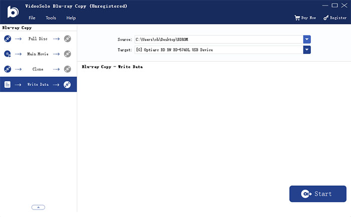Click the gray target disc icon in Full Disc row

pos(67,38)
